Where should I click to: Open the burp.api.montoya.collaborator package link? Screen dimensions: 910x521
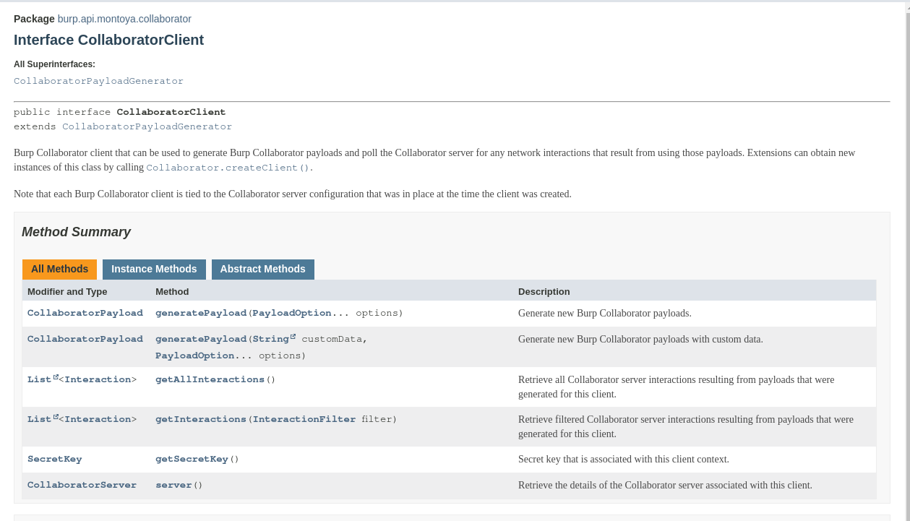click(x=124, y=19)
